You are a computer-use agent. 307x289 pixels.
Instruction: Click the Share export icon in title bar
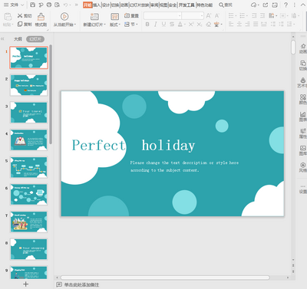click(266, 5)
